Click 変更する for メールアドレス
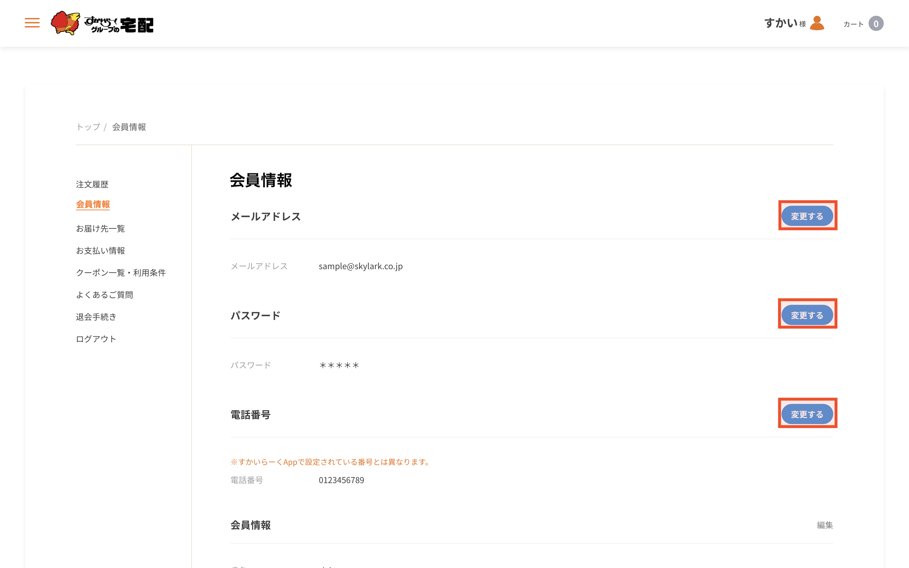The height and width of the screenshot is (568, 909). [807, 216]
